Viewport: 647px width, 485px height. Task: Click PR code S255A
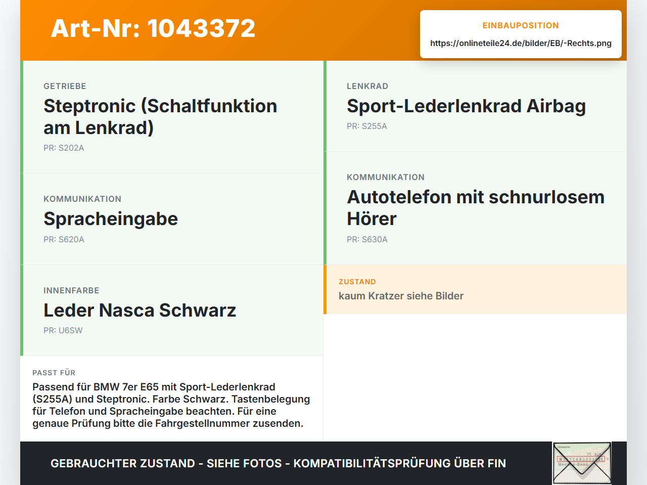click(367, 126)
